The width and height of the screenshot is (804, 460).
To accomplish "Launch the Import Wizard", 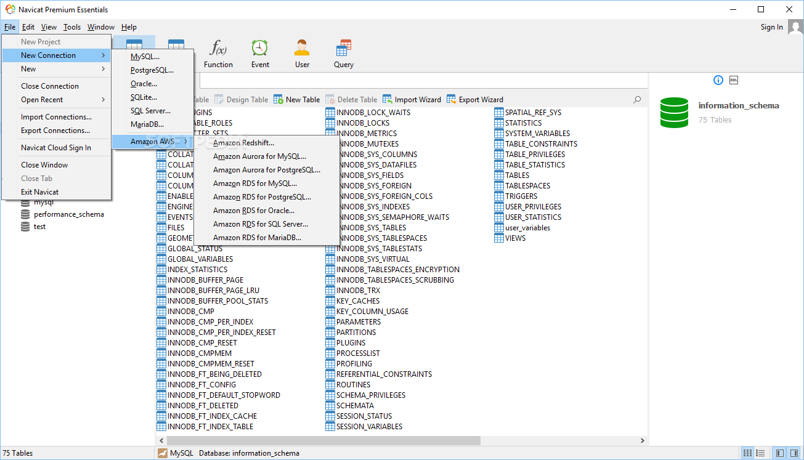I will (x=412, y=99).
